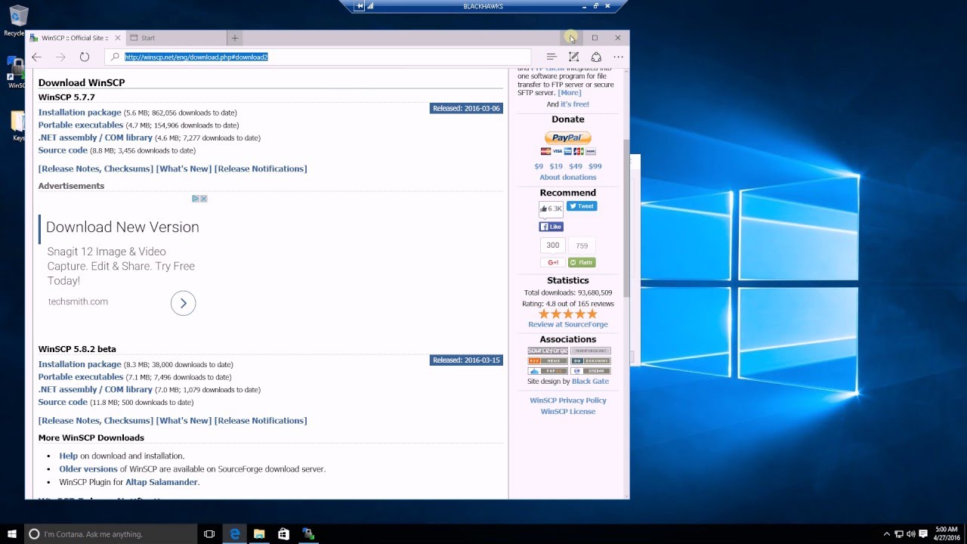Download 5.8.2 beta Installation package
967x544 pixels.
(80, 364)
